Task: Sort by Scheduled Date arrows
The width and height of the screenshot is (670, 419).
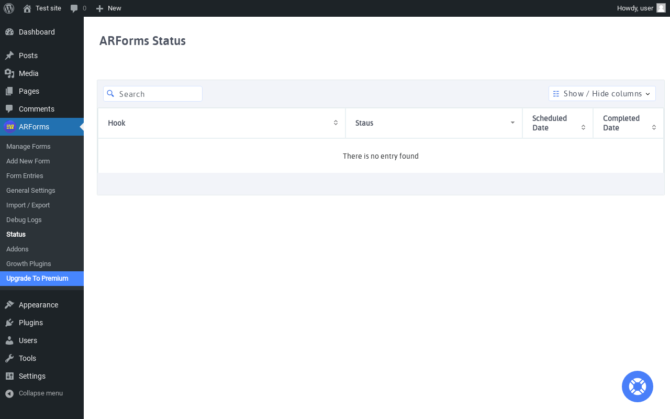Action: (x=583, y=127)
